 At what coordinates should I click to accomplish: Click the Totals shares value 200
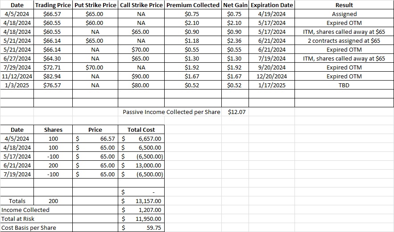coord(53,201)
